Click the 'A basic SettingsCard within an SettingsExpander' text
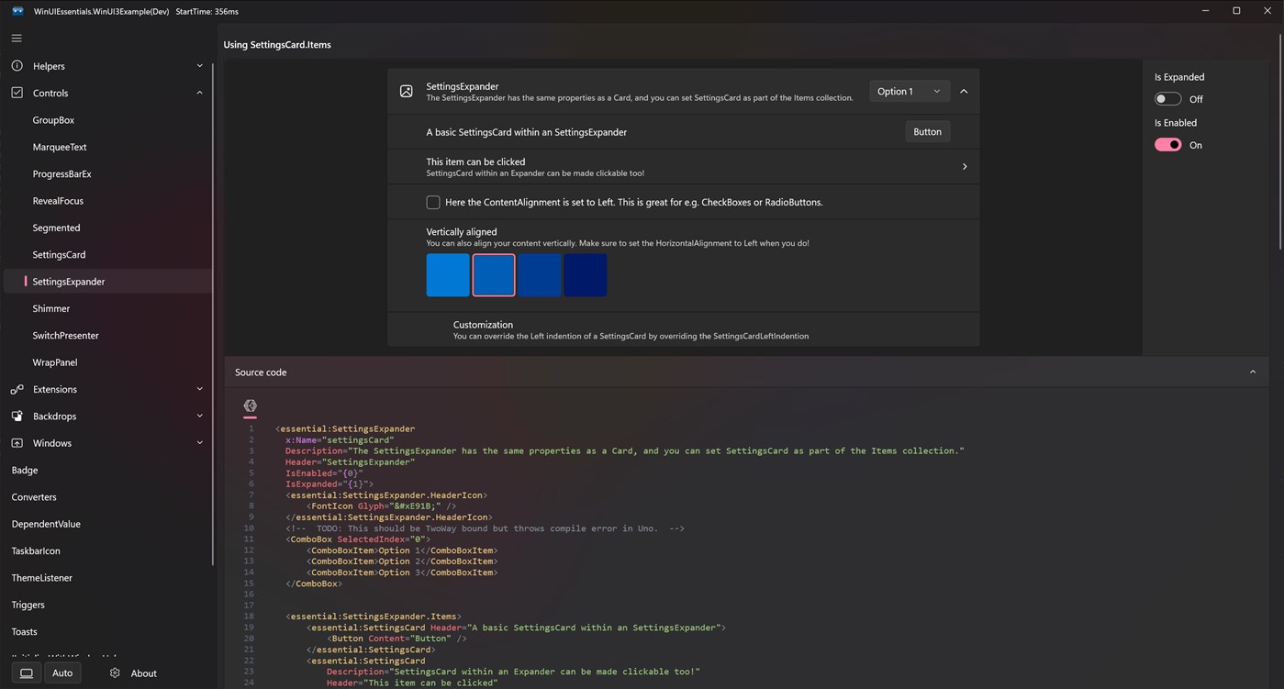 [527, 132]
